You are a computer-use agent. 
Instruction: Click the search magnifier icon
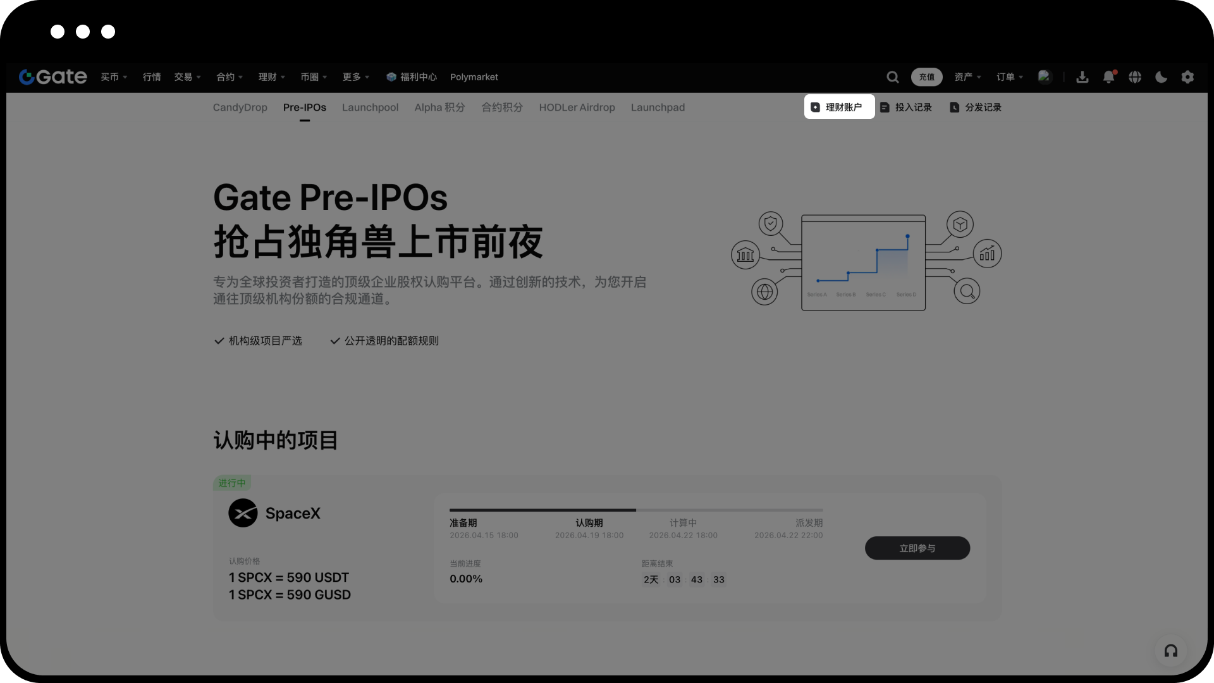(892, 77)
